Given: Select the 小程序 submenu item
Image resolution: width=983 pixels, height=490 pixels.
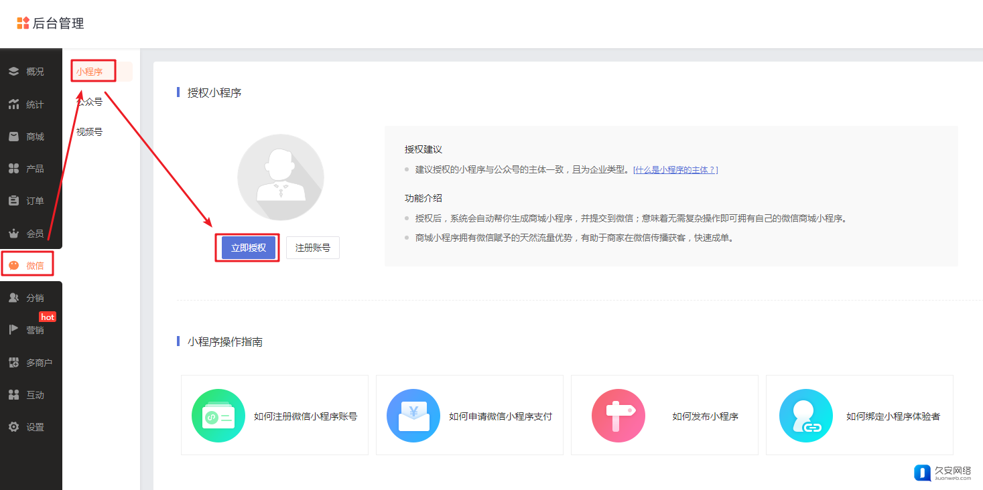Looking at the screenshot, I should click(90, 72).
